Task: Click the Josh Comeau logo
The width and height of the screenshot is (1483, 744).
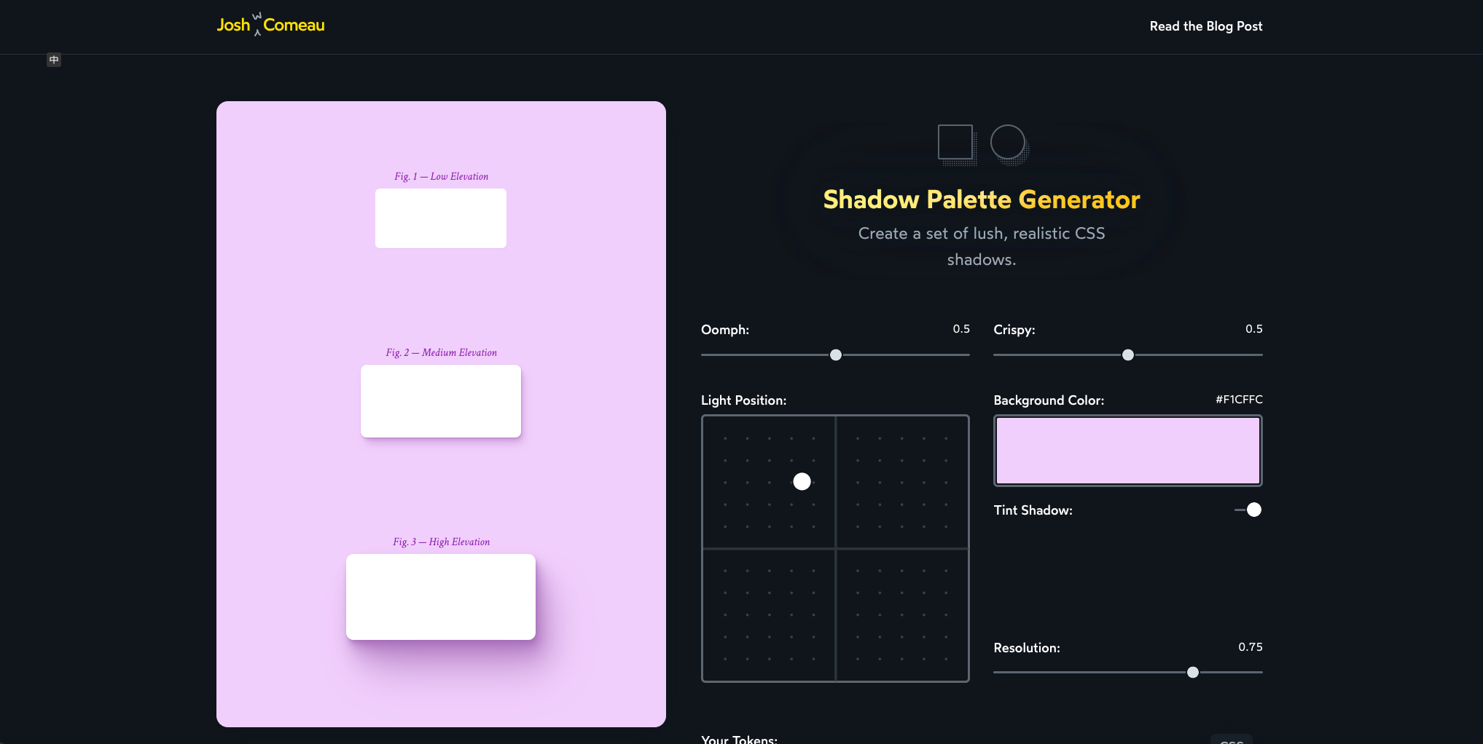Action: click(270, 25)
